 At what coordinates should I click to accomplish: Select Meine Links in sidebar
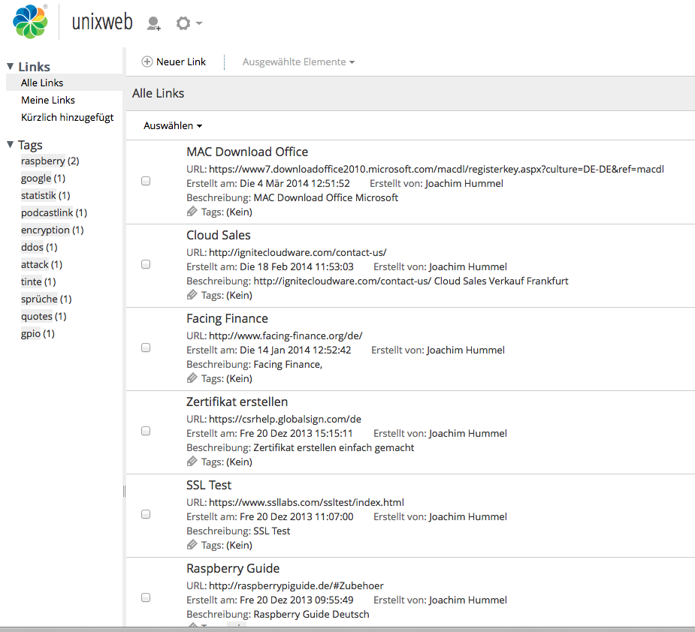(48, 100)
